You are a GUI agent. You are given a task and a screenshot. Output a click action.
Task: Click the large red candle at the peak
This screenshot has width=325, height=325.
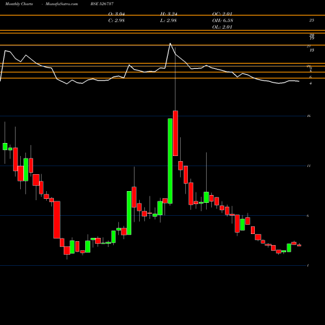coord(175,133)
